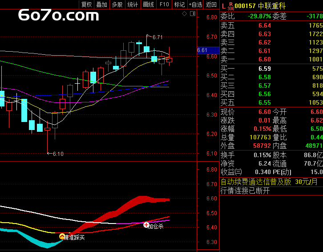Click the 净资 value 6.24

click(265, 163)
